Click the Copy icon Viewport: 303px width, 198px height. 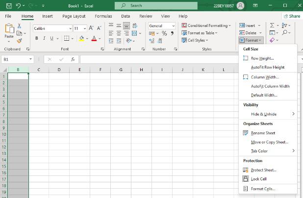19,33
